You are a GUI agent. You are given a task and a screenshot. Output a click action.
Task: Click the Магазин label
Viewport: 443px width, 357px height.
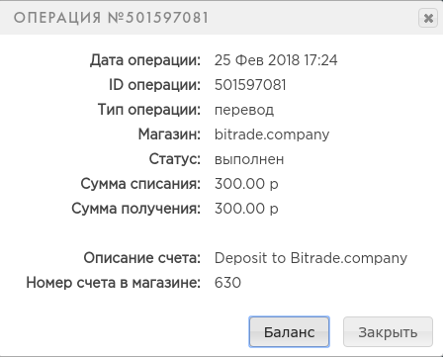coord(169,134)
